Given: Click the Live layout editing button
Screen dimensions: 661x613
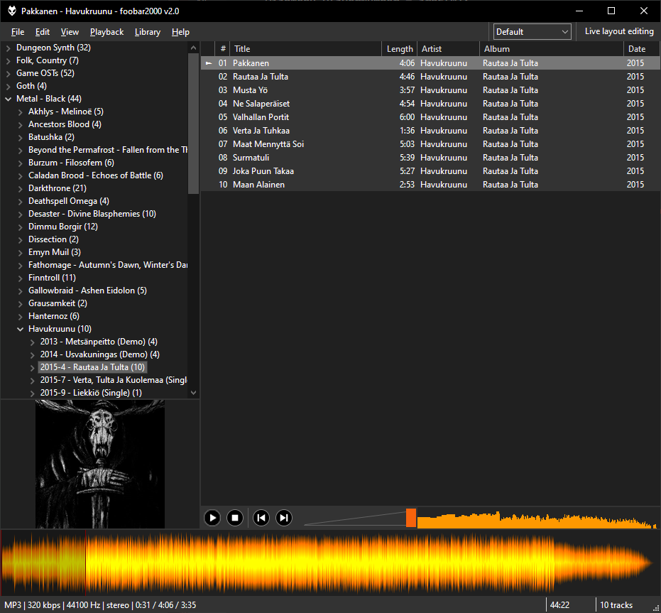Looking at the screenshot, I should 619,32.
